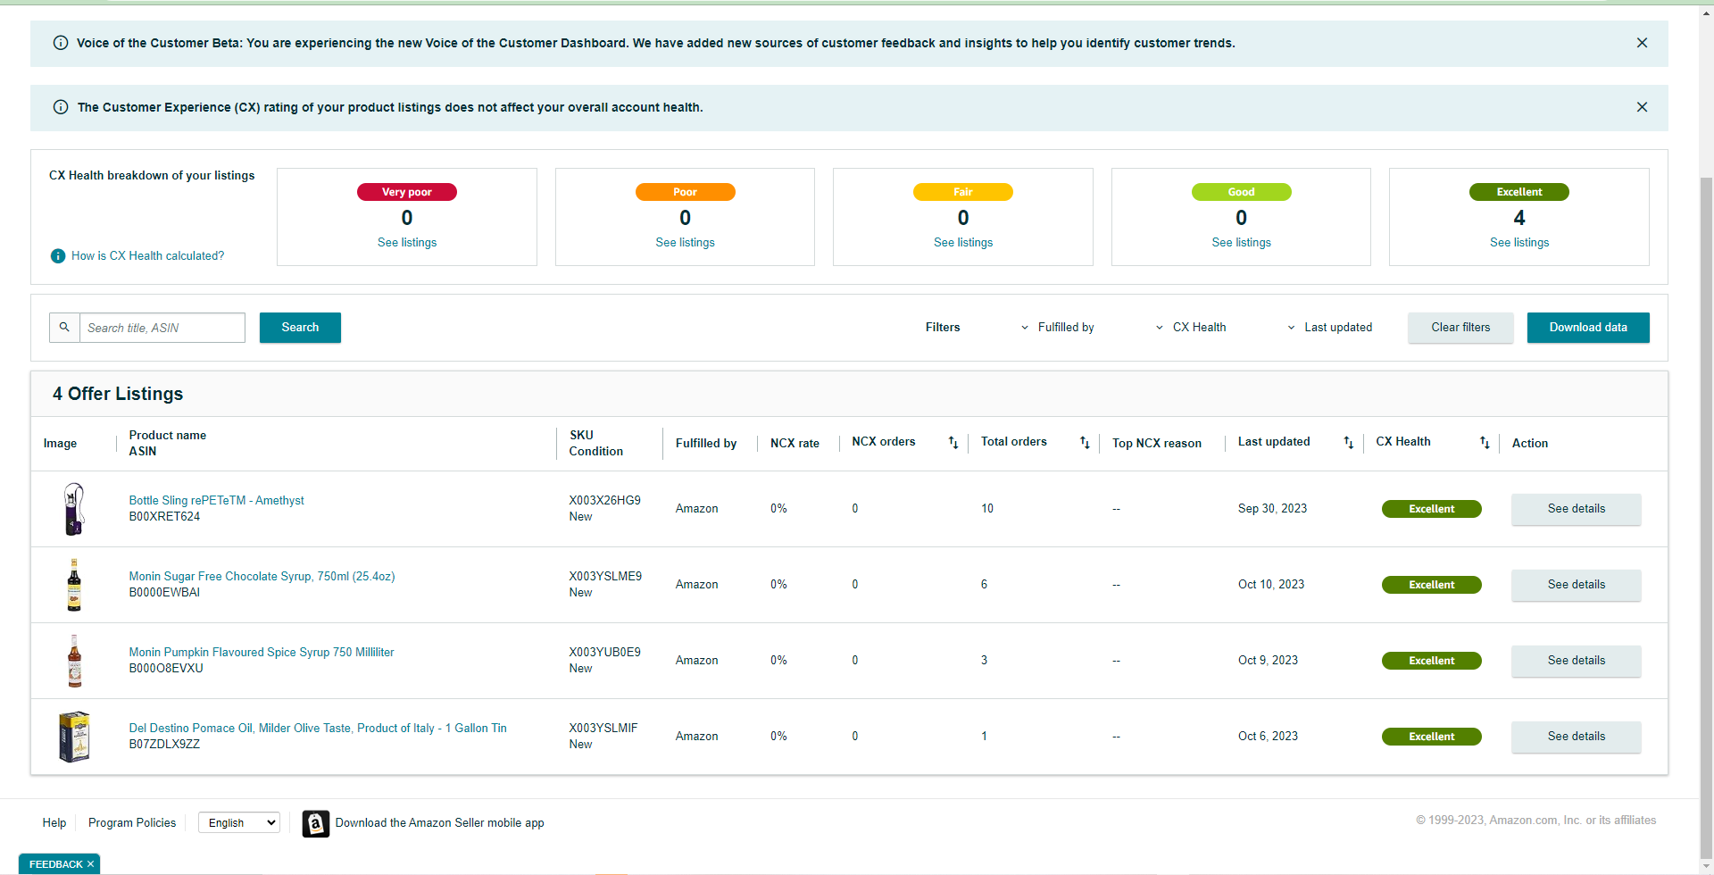Click Download data button

(1588, 328)
